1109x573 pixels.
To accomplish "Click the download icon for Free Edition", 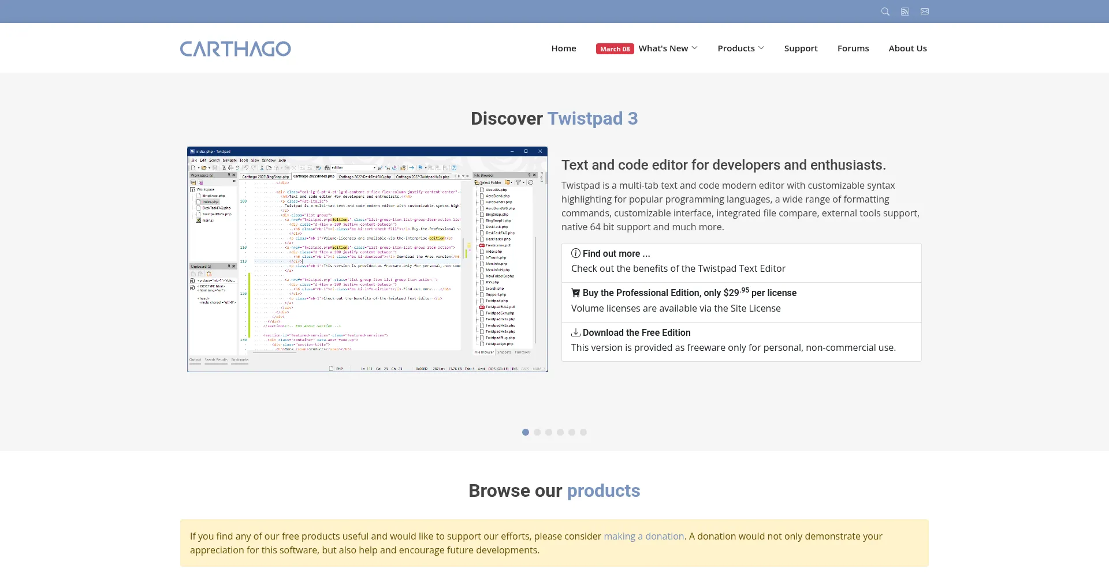I will click(x=576, y=332).
